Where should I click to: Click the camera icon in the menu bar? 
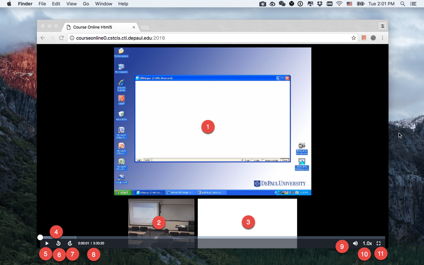pyautogui.click(x=263, y=4)
